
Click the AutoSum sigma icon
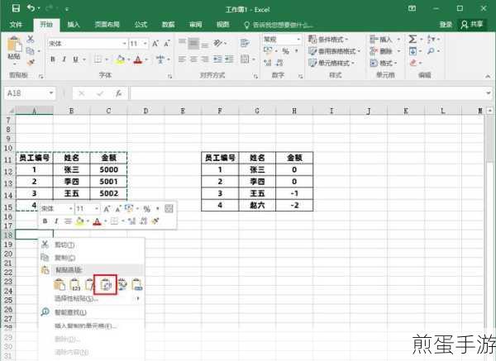tap(413, 39)
